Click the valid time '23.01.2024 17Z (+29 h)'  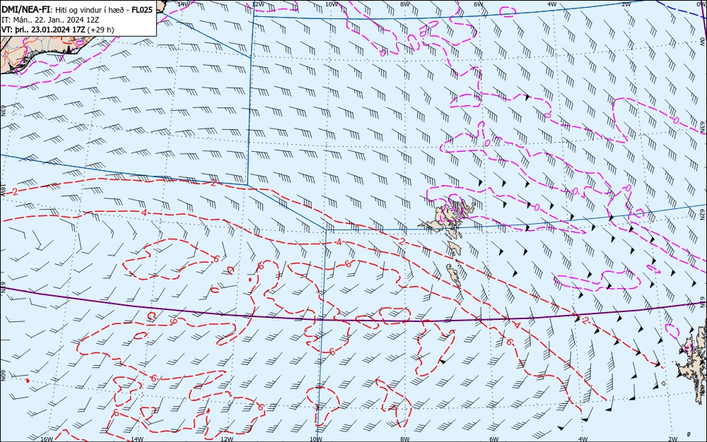73,30
